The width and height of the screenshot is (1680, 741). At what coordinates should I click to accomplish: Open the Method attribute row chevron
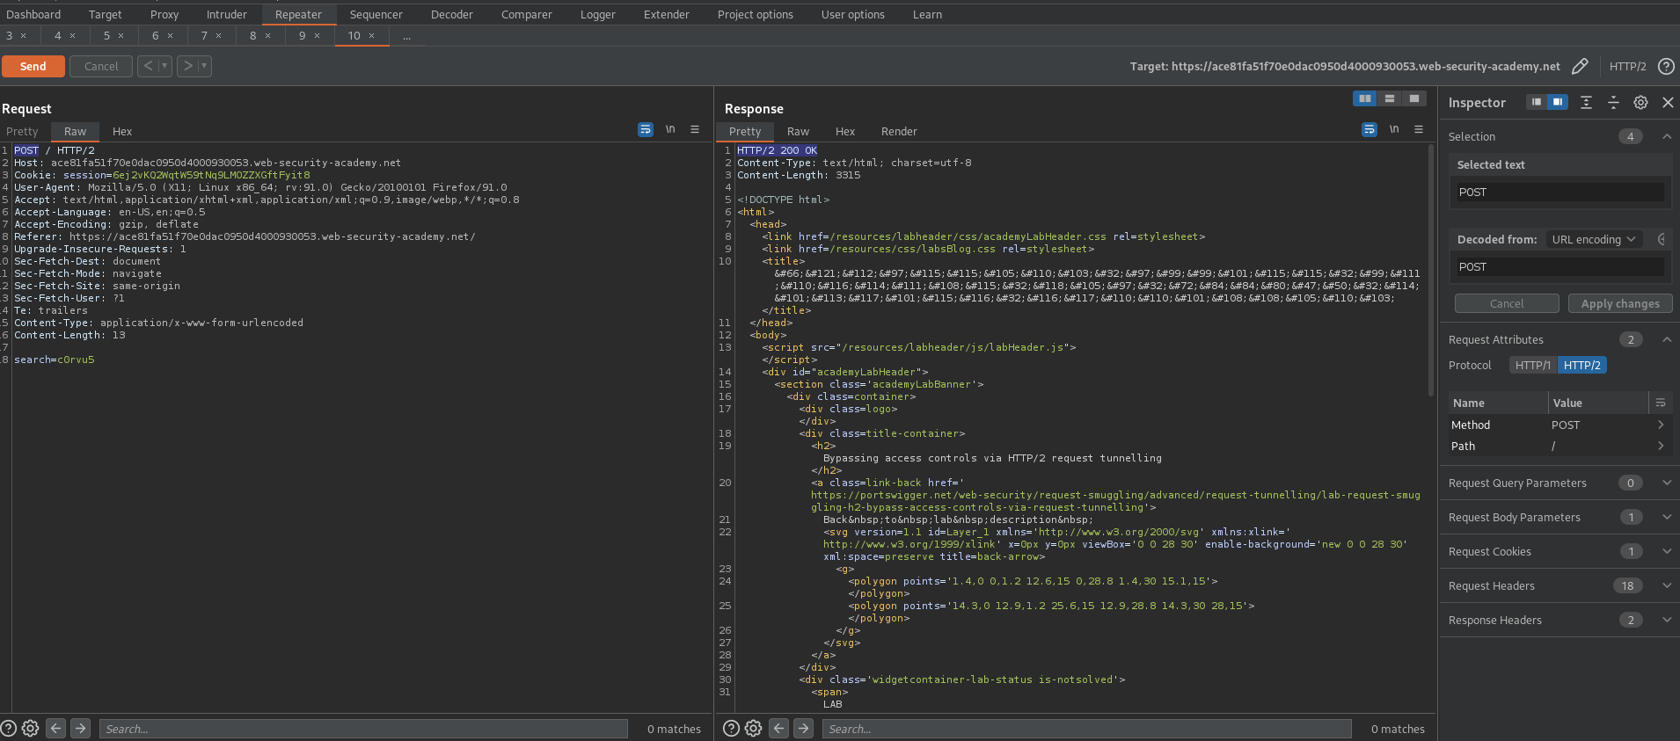[1661, 425]
